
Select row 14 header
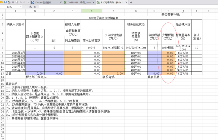[2, 77]
